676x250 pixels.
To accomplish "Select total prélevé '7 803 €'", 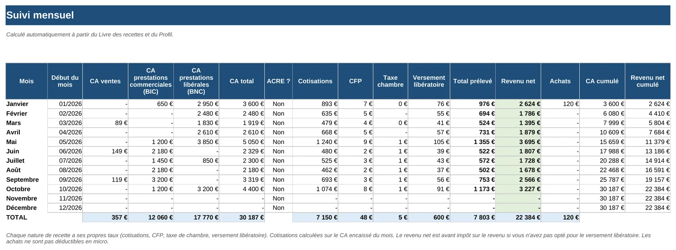I will tap(473, 217).
